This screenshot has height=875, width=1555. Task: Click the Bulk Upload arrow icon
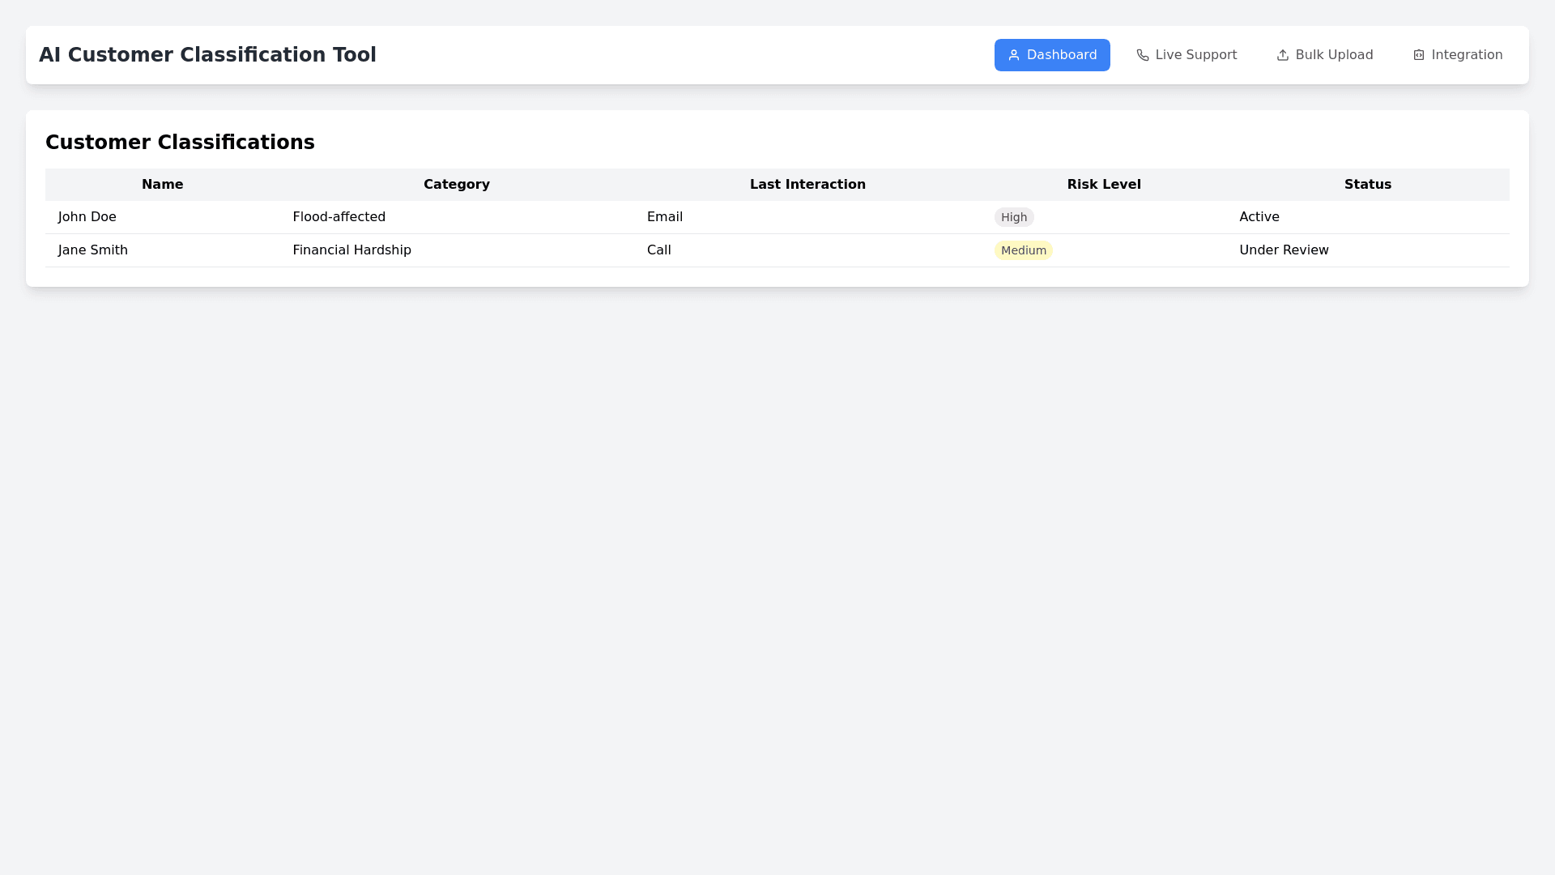(1282, 55)
